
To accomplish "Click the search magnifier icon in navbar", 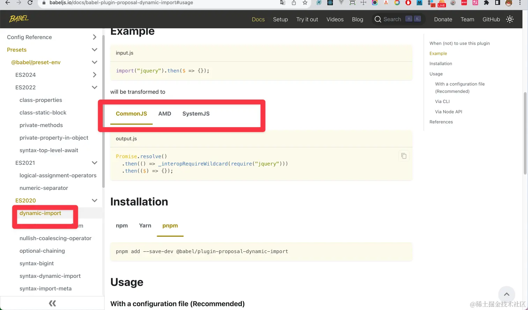I will [x=378, y=19].
